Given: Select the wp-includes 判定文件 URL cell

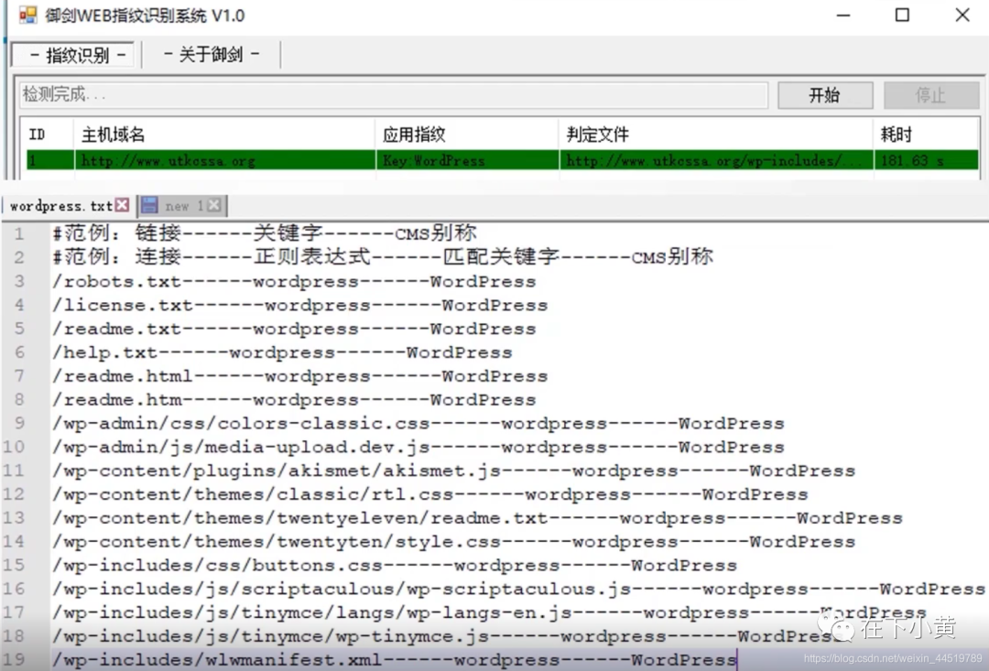Looking at the screenshot, I should click(716, 160).
